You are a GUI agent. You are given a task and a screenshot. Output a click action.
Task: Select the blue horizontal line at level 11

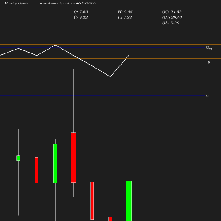coord(103,95)
